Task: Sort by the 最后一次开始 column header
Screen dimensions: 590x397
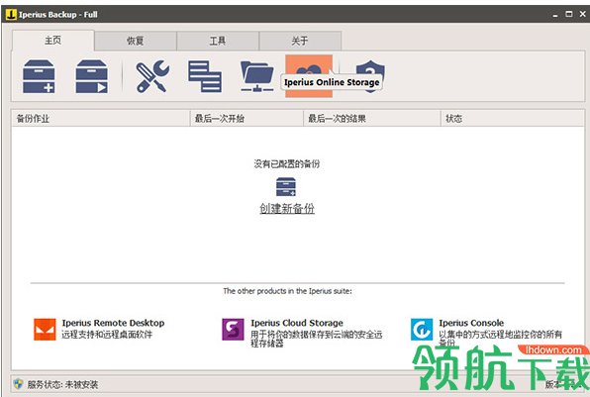Action: 246,119
